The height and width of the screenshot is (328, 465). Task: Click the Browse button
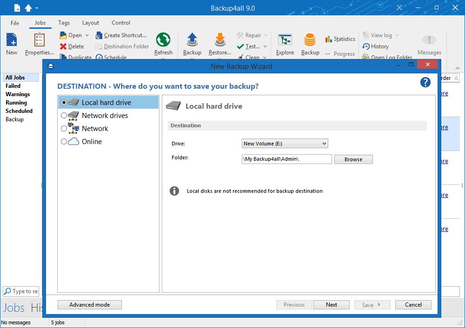353,159
